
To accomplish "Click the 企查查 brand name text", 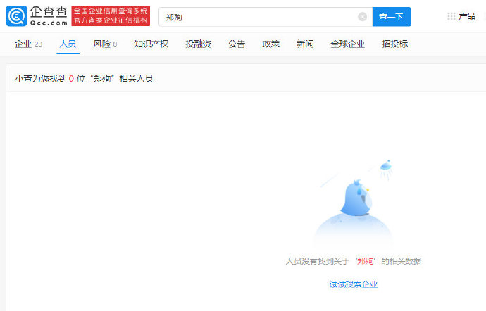I will coord(49,13).
